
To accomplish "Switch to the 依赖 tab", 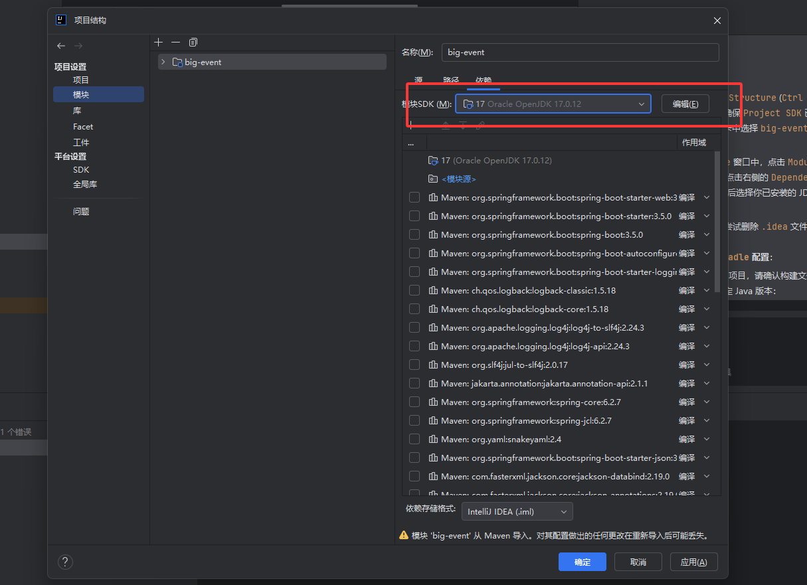I will [x=484, y=80].
